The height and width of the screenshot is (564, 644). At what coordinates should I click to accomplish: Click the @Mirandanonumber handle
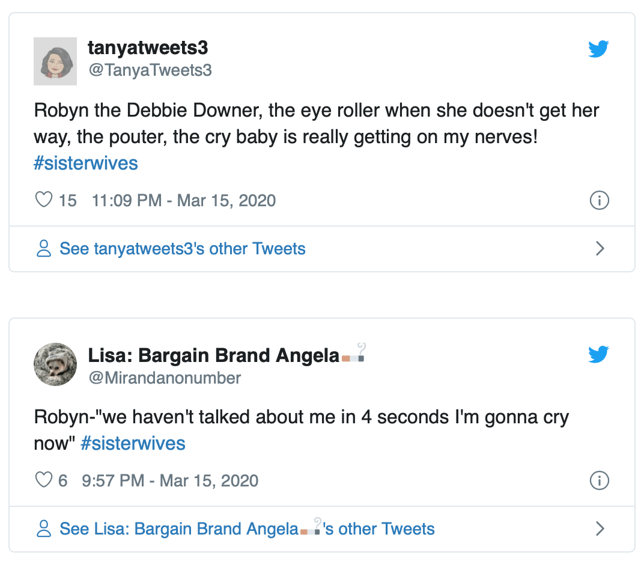(x=165, y=378)
